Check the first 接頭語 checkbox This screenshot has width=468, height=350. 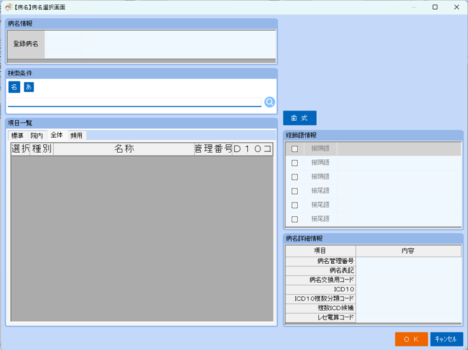[295, 149]
